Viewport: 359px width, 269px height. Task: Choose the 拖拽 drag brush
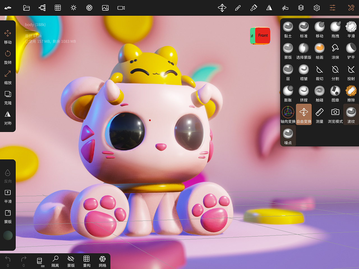point(335,29)
